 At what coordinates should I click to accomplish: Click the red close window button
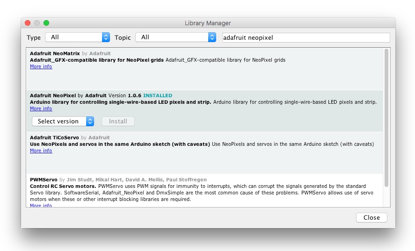click(28, 23)
